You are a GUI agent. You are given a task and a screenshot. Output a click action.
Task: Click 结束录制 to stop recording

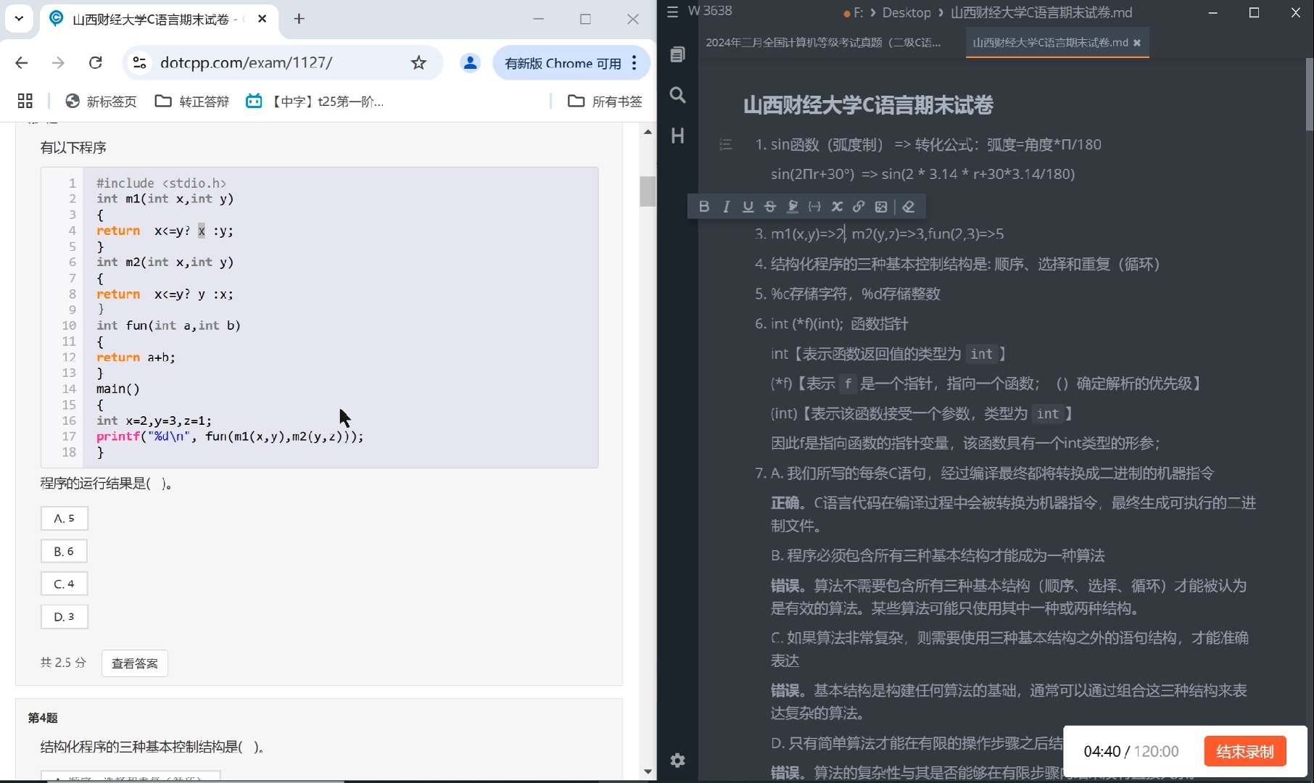point(1244,751)
